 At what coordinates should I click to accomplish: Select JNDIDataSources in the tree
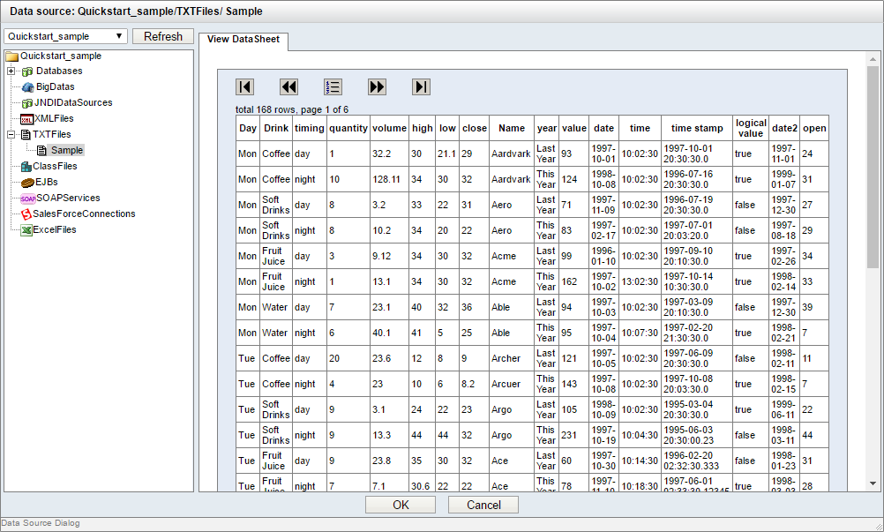[x=73, y=102]
